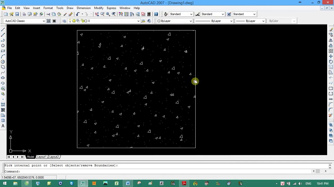The width and height of the screenshot is (334, 187).
Task: Open the Word application from the taskbar
Action: point(128,184)
